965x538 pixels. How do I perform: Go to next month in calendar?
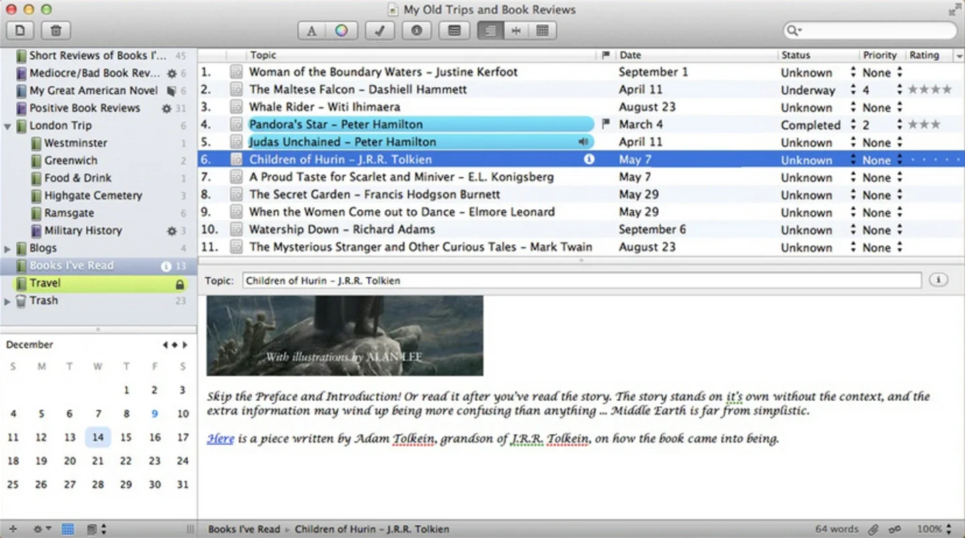[x=185, y=345]
